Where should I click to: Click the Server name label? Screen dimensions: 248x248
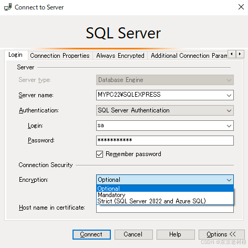coord(36,95)
